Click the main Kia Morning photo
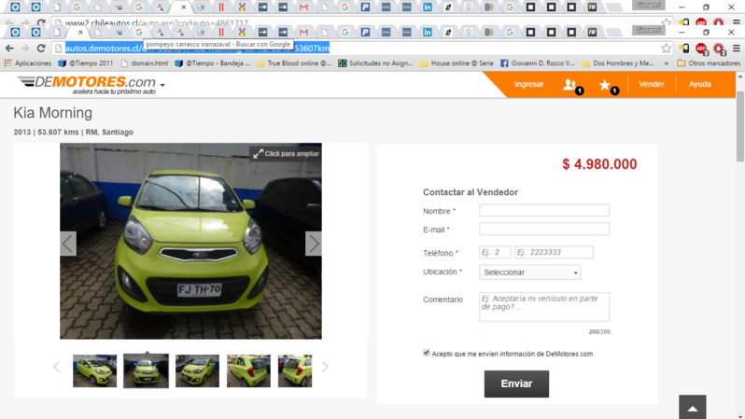 [190, 242]
